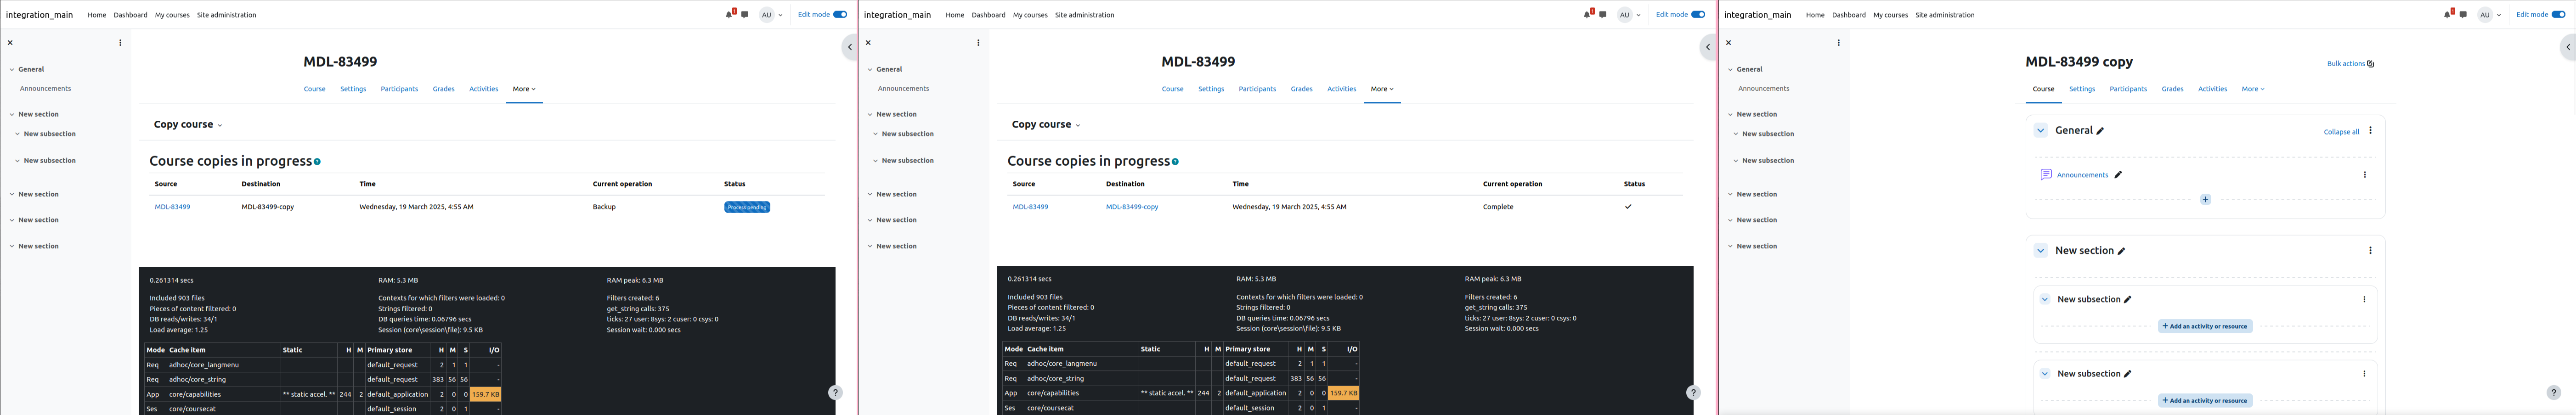This screenshot has width=2576, height=415.
Task: Click orange 159.7 KB cell in left window
Action: click(485, 394)
